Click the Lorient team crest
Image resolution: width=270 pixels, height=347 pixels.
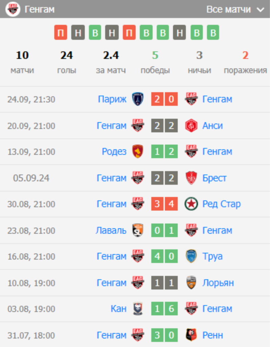point(191,283)
